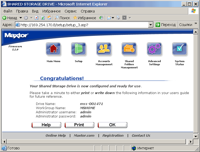Viewport: 200px width, 152px height.
Task: Open the Mail toolbar icon
Action: point(109,18)
